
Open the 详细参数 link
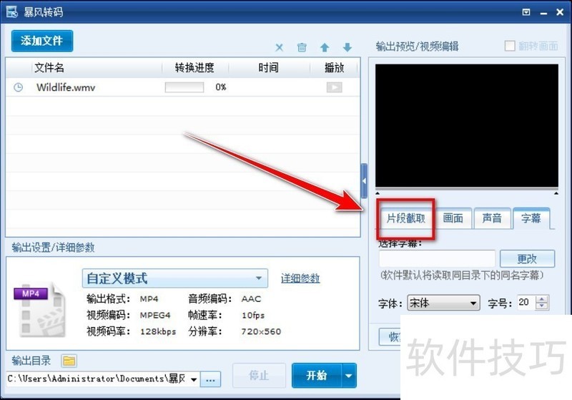click(x=300, y=278)
